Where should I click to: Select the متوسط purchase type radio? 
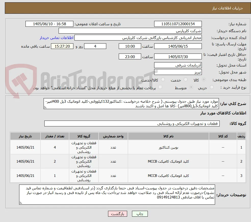[x=191, y=87]
